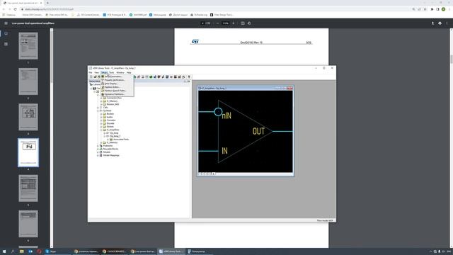Screen dimensions: 453x255
Task: Open File Explorer from the taskbar
Action: click(22, 251)
